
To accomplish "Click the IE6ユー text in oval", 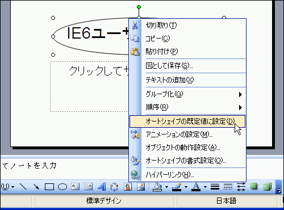I will point(98,33).
